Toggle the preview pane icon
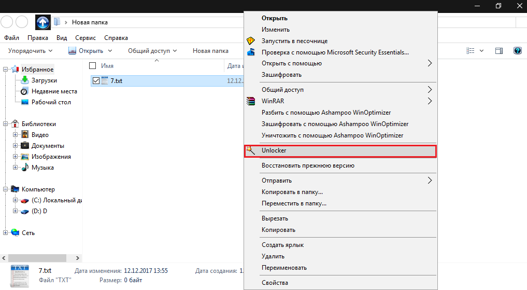The width and height of the screenshot is (527, 290). click(499, 51)
